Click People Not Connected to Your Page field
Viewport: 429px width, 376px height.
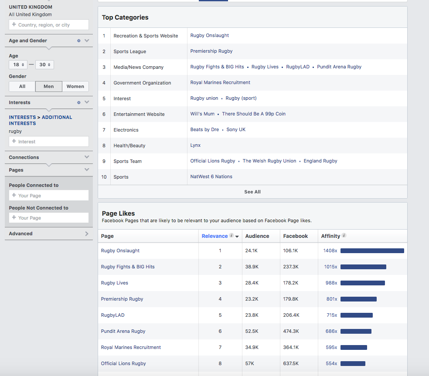tap(49, 218)
